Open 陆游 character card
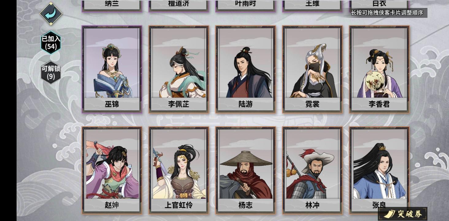This screenshot has width=449, height=221. point(245,69)
